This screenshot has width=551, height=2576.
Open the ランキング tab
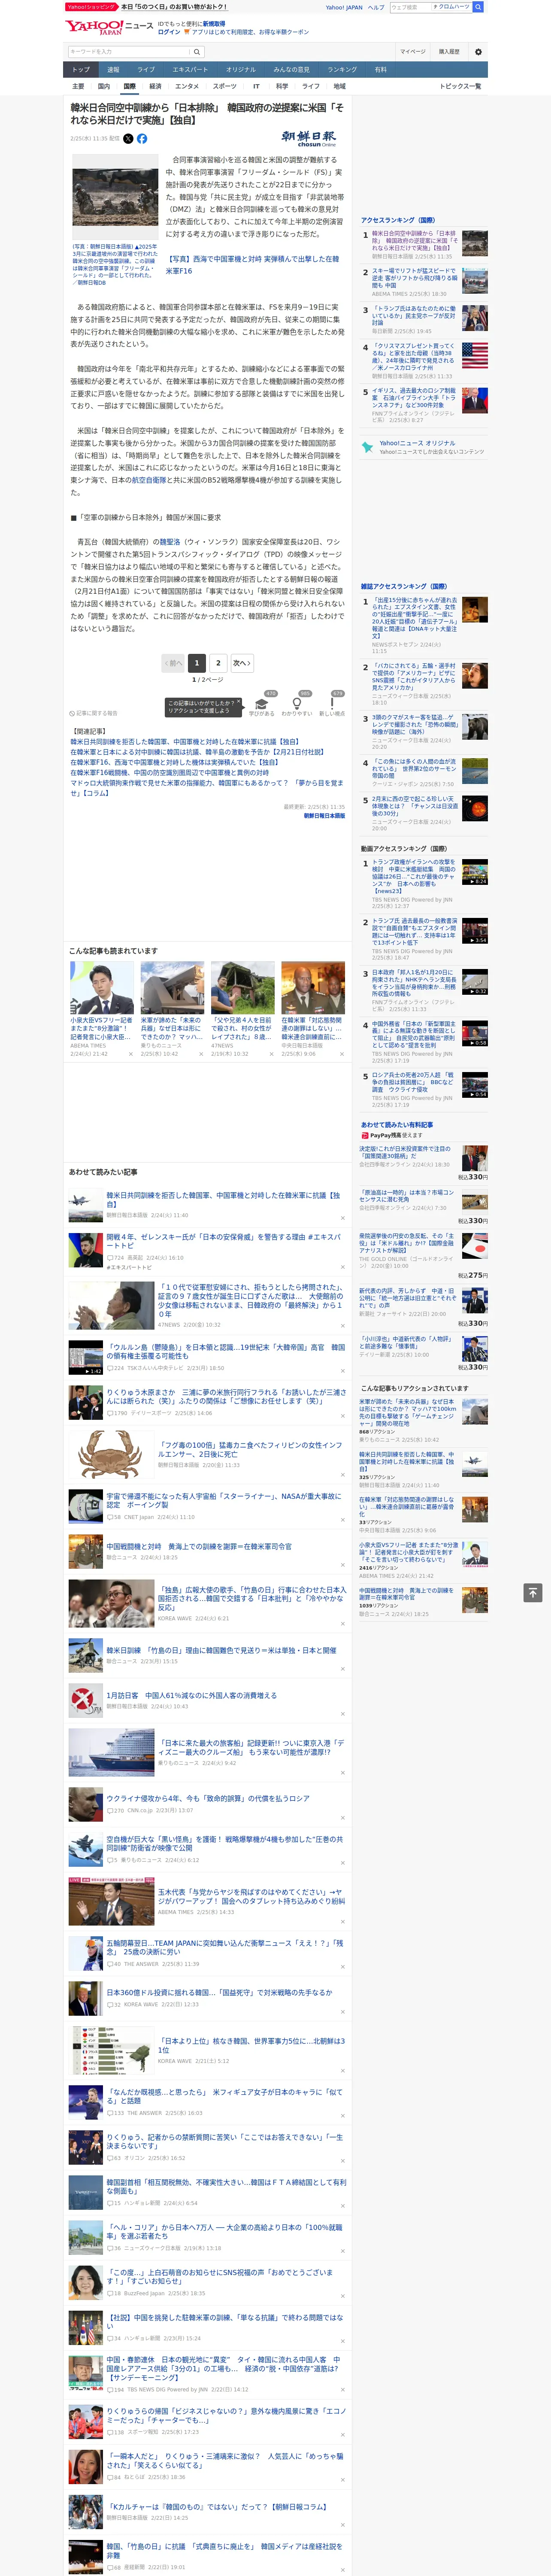click(x=342, y=70)
